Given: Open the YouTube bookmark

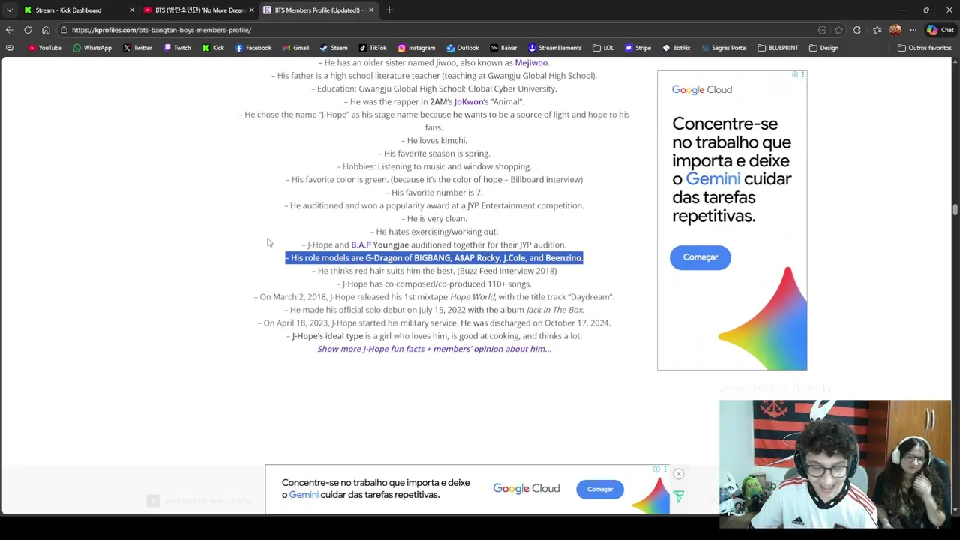Looking at the screenshot, I should (44, 48).
